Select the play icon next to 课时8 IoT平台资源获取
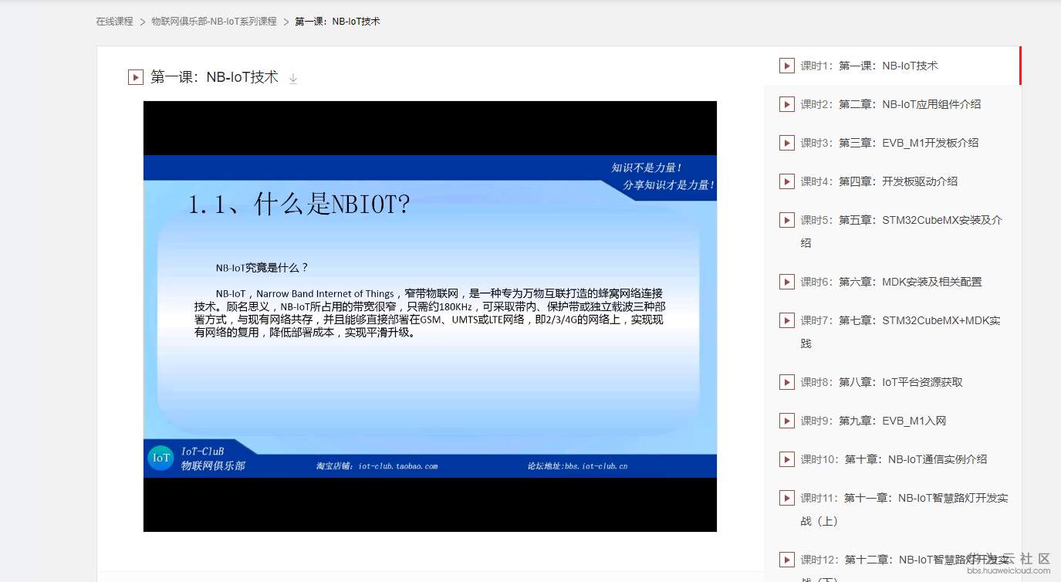This screenshot has width=1061, height=582. click(x=786, y=382)
